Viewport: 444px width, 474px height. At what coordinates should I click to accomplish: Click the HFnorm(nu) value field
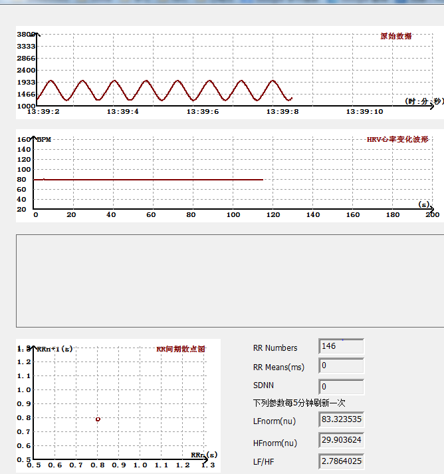[342, 440]
